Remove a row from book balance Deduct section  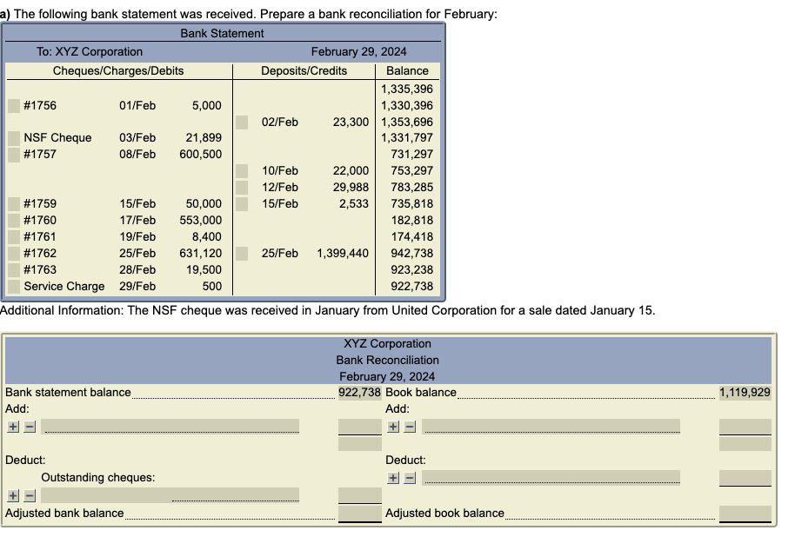410,478
